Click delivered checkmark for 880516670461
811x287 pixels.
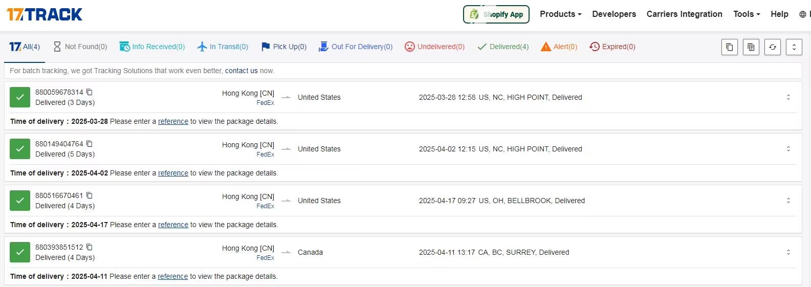[20, 201]
